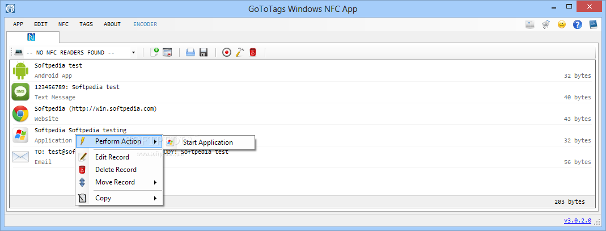
Task: Click the up-down arrows icon beside Move Record
Action: pyautogui.click(x=82, y=182)
